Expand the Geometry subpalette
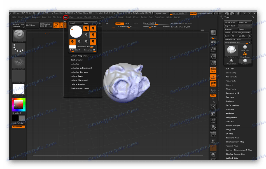Viewport: 266px width, 169px height. [x=231, y=73]
